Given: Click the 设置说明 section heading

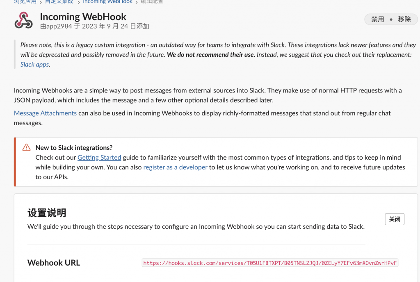Looking at the screenshot, I should (47, 213).
